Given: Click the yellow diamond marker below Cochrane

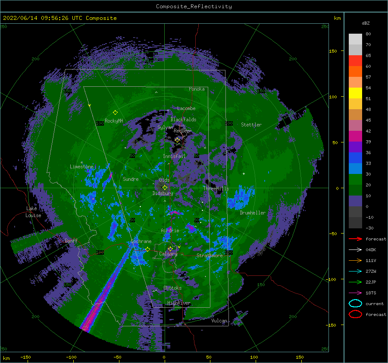Looking at the screenshot, I should click(x=147, y=249).
